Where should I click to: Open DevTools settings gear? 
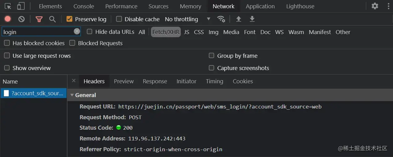point(375,6)
